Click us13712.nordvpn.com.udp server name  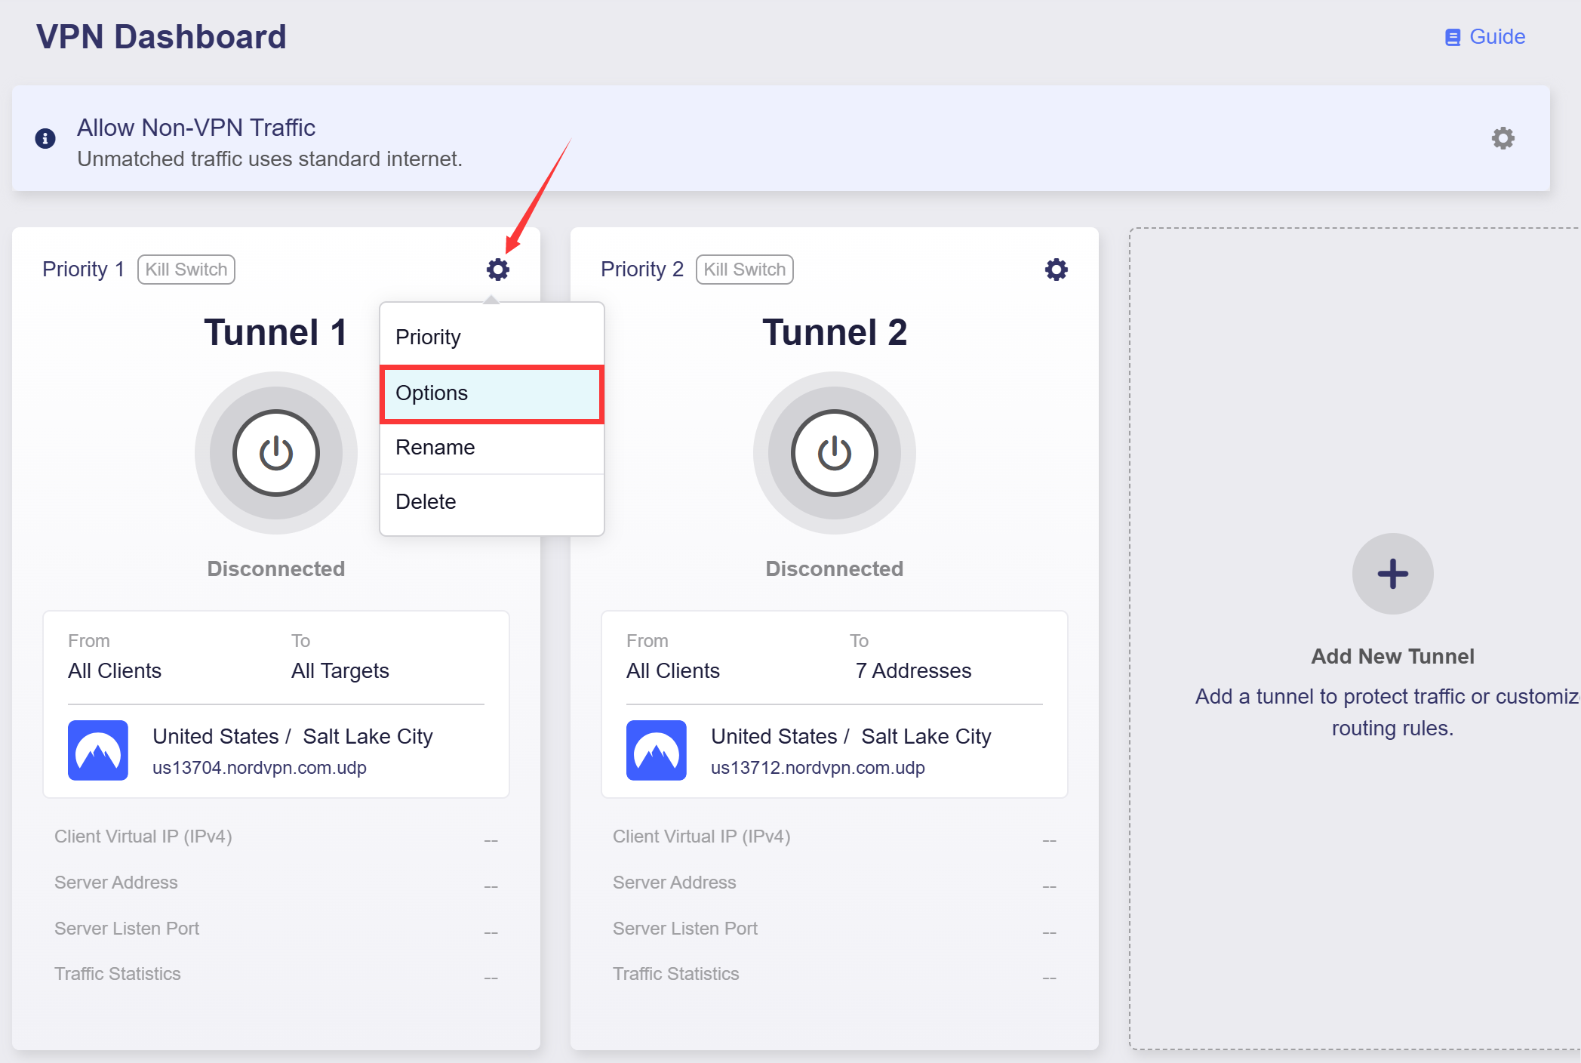(818, 768)
